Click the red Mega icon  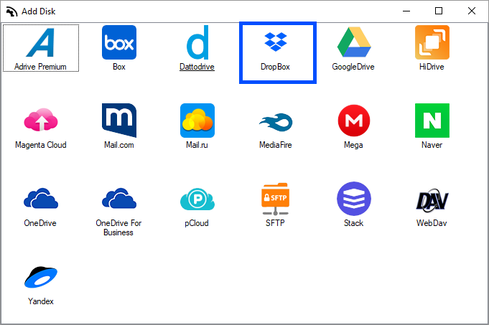click(354, 121)
